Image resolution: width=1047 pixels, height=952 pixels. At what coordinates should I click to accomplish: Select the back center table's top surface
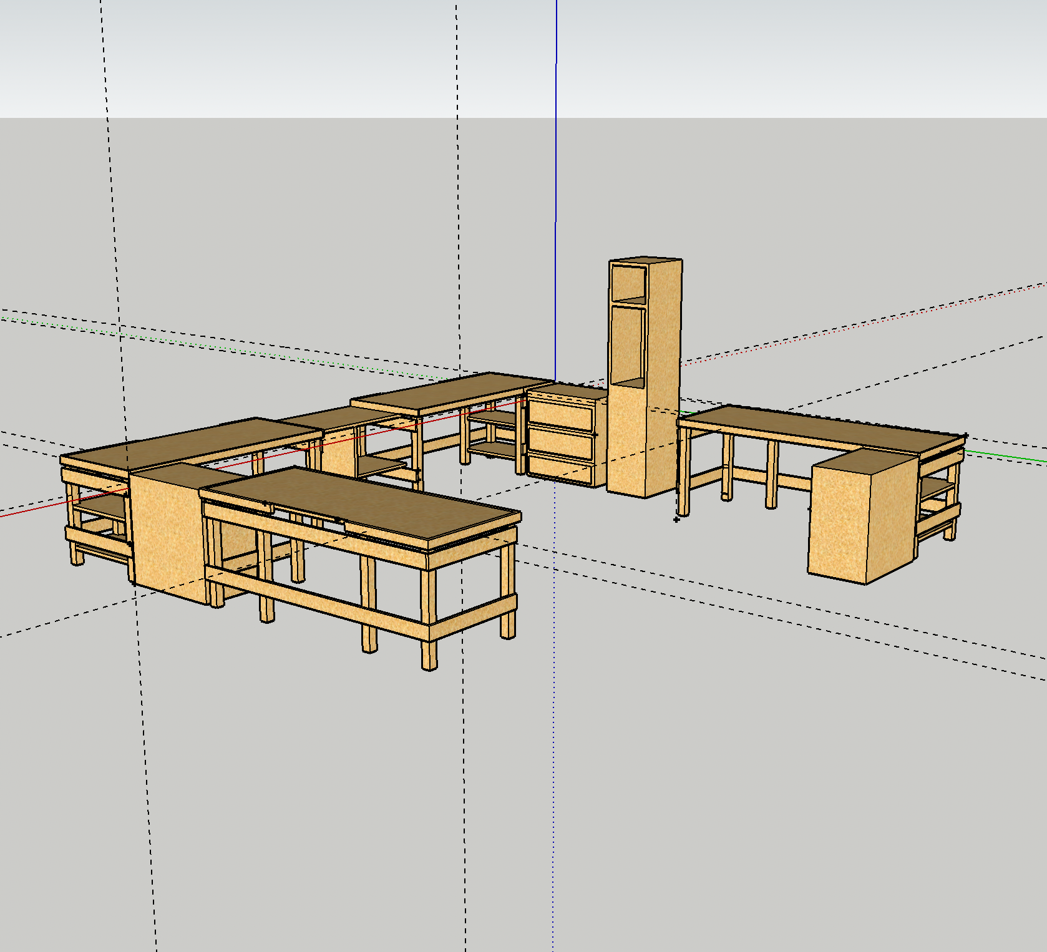pos(452,391)
